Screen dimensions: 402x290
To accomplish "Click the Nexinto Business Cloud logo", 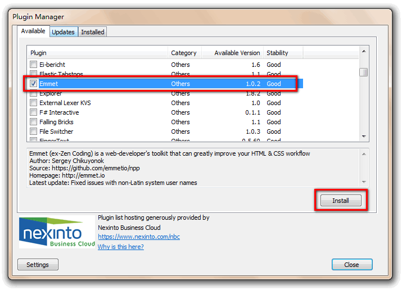I will 57,232.
